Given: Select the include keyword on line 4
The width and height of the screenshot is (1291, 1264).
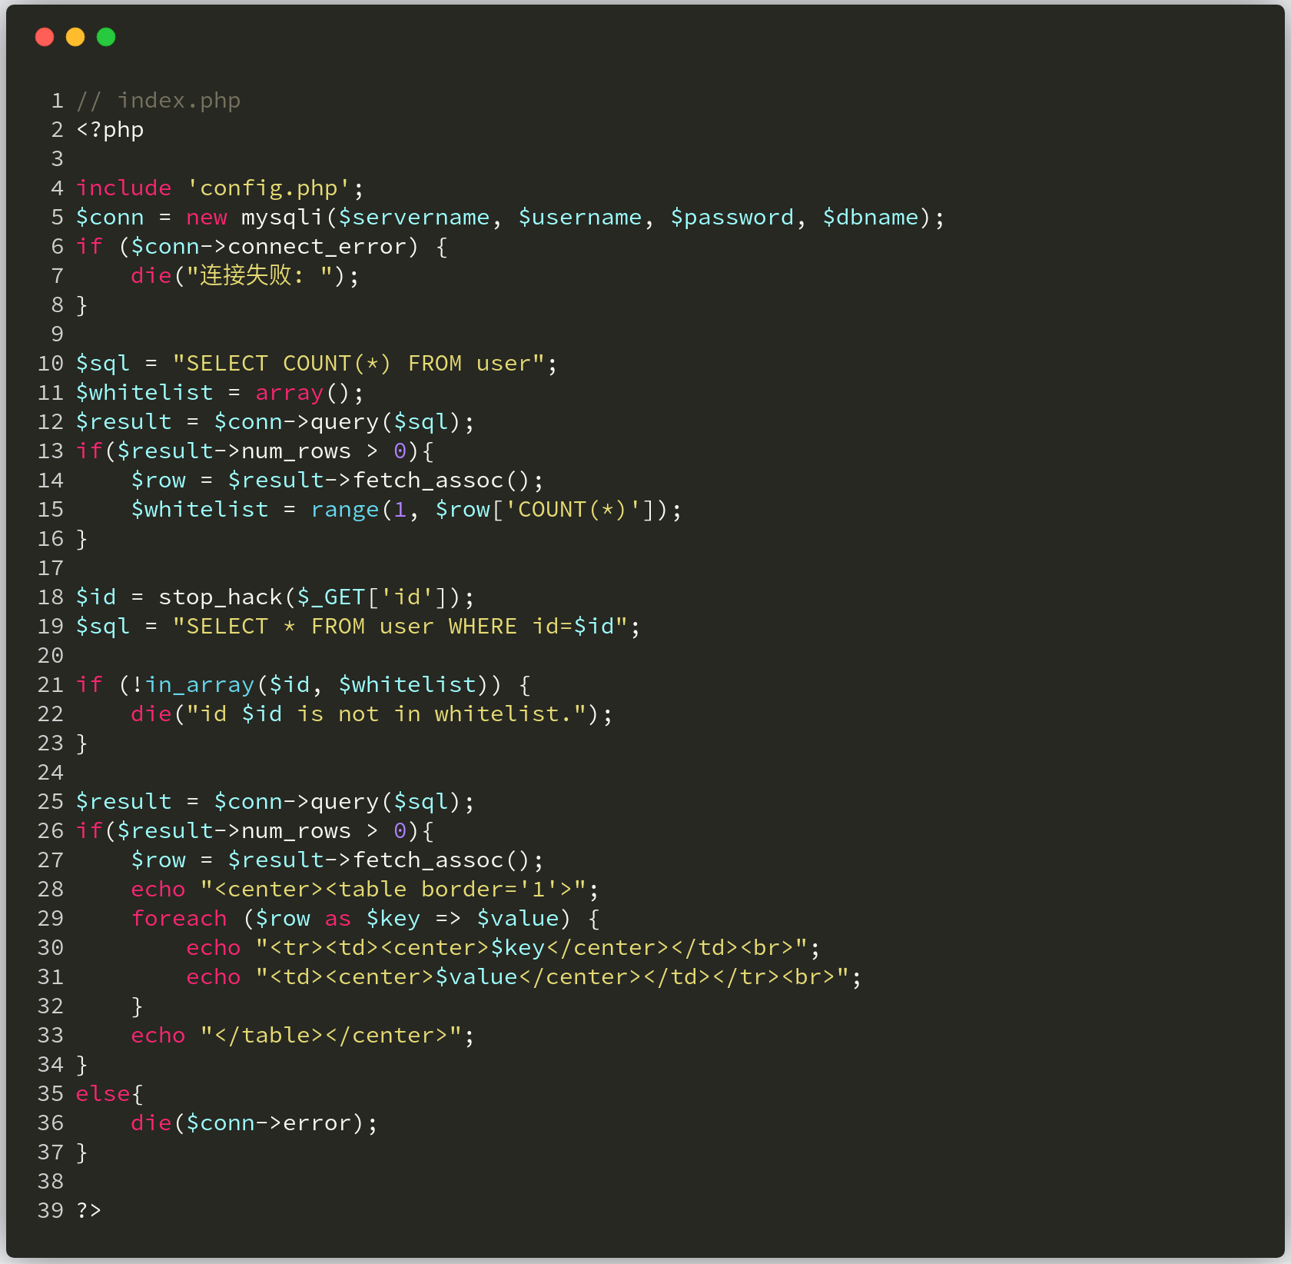Looking at the screenshot, I should coord(123,187).
